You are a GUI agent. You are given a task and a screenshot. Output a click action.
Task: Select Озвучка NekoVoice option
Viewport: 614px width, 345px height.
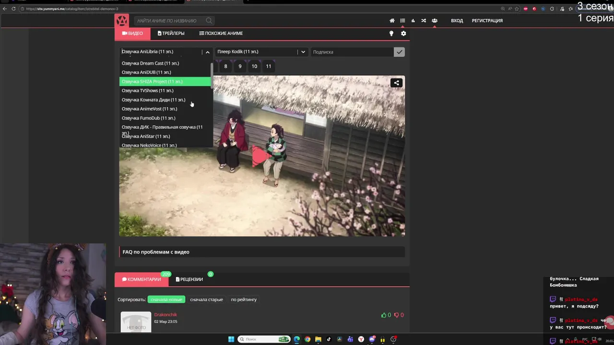[165, 145]
